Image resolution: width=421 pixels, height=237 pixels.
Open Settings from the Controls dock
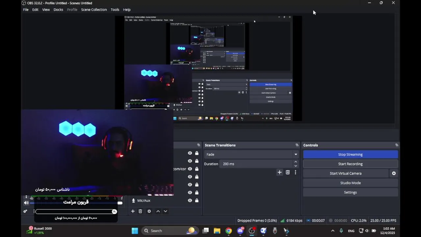[350, 192]
